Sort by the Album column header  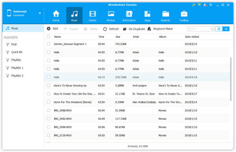pyautogui.click(x=163, y=37)
